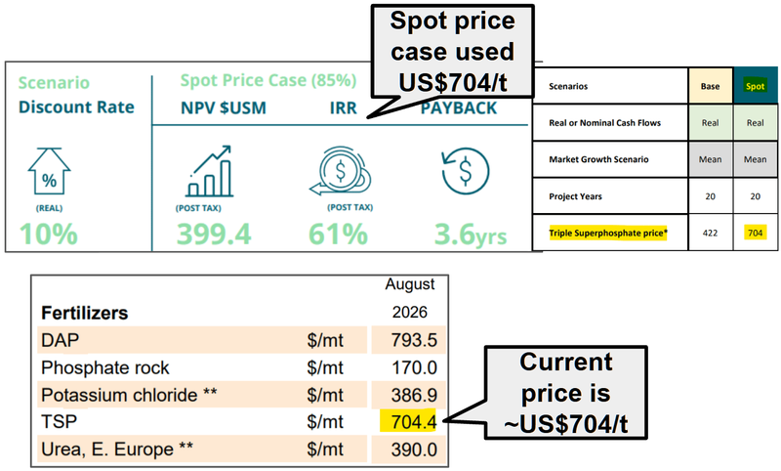Click the (POST TAX) label under the NPV icon

tap(198, 208)
